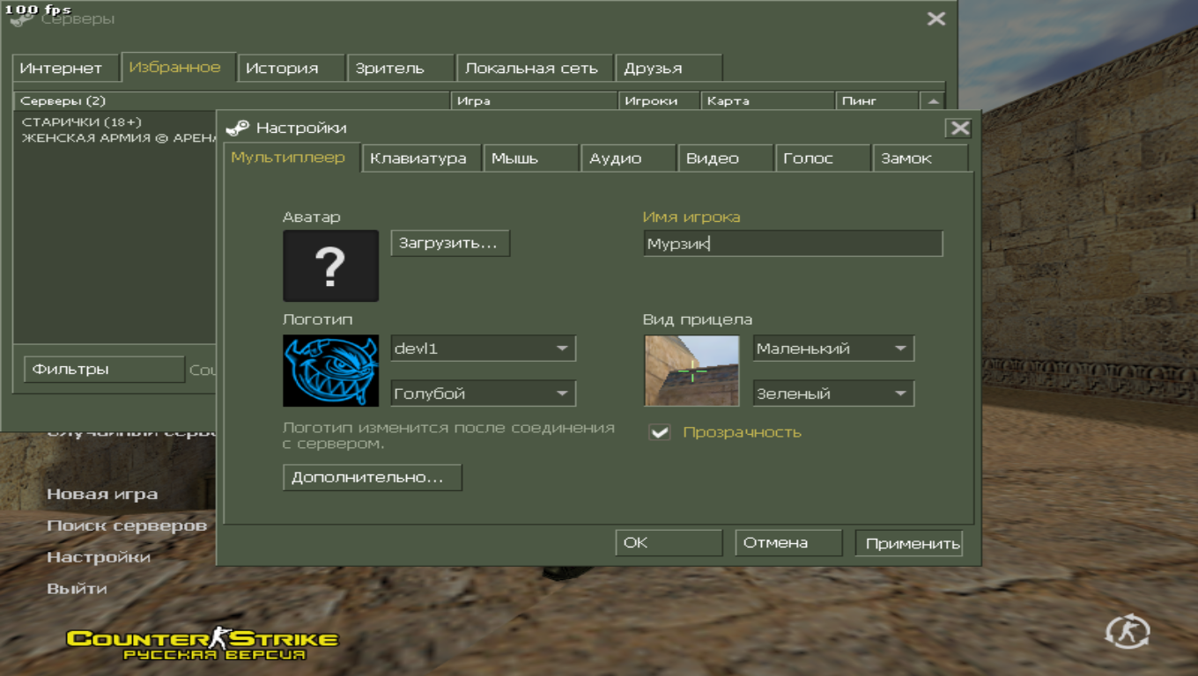Click the Загрузить... avatar button
Screen dimensions: 1198x676
click(450, 243)
